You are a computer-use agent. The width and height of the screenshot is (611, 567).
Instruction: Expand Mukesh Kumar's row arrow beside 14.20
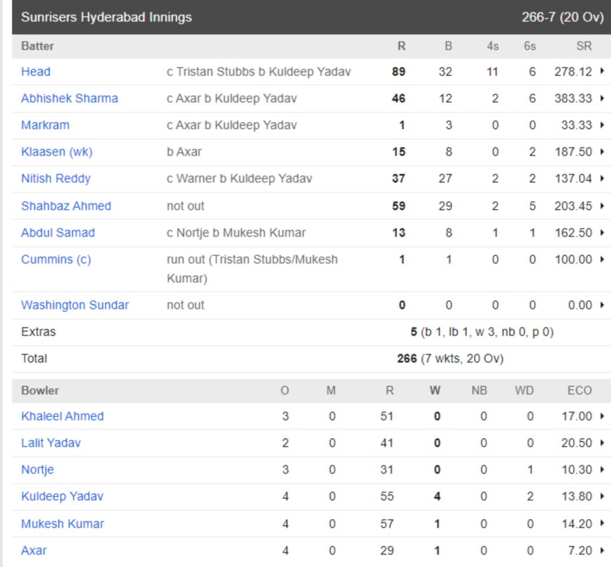[x=602, y=523]
